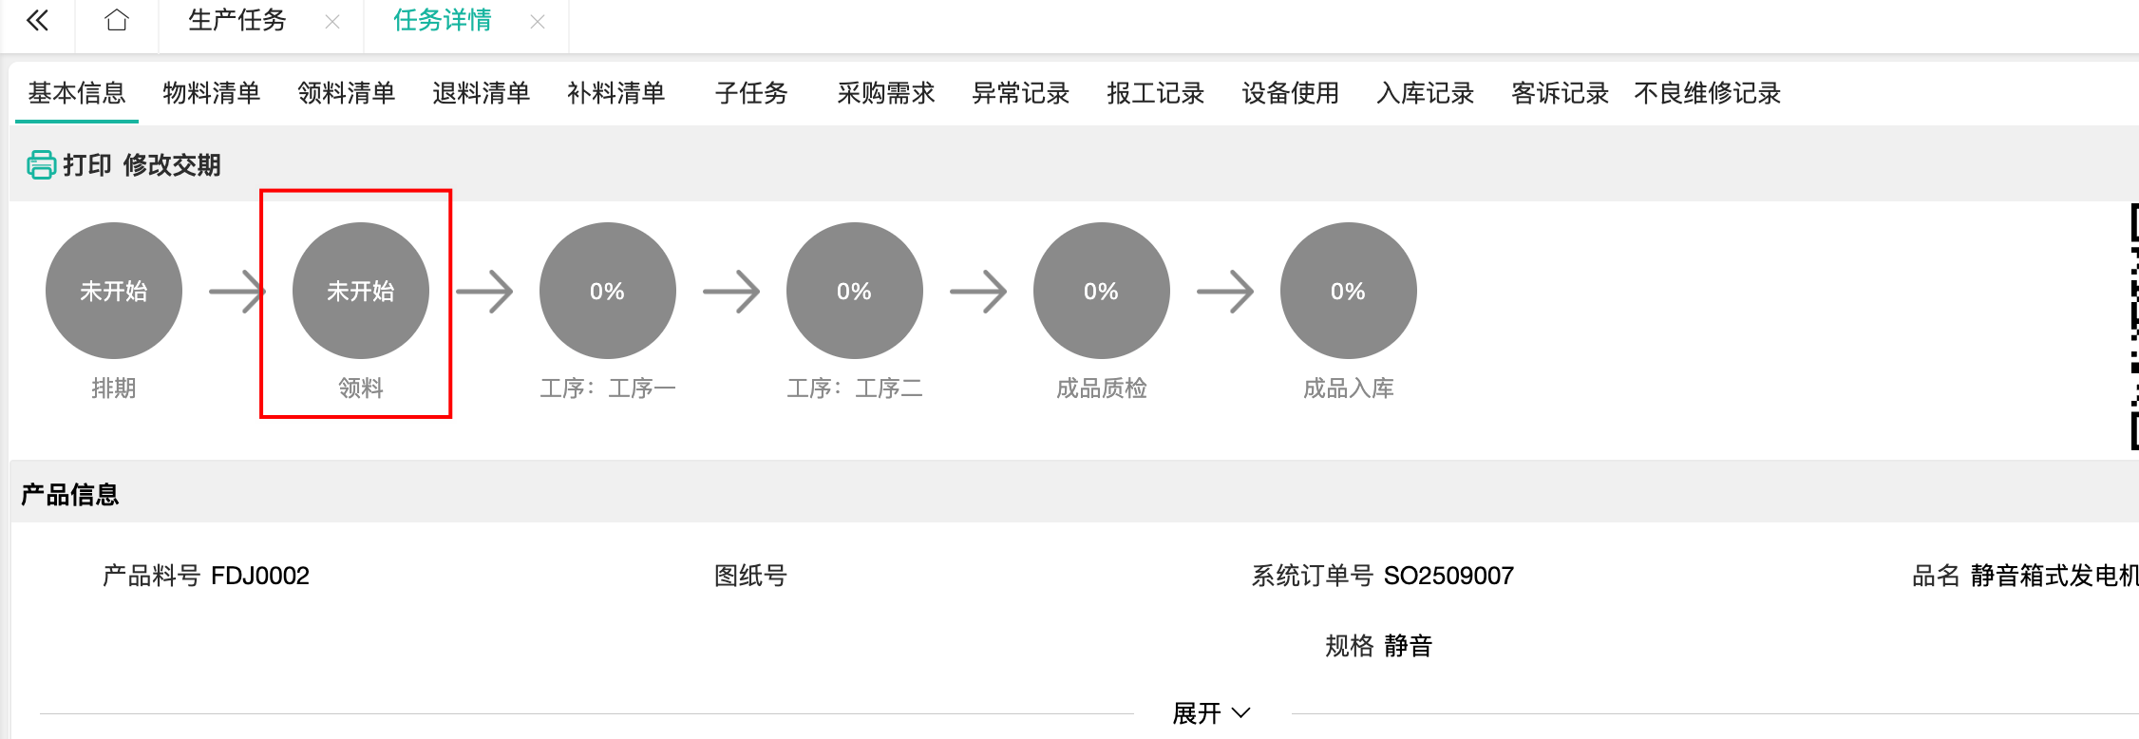Click the printer icon
This screenshot has width=2139, height=739.
(41, 165)
